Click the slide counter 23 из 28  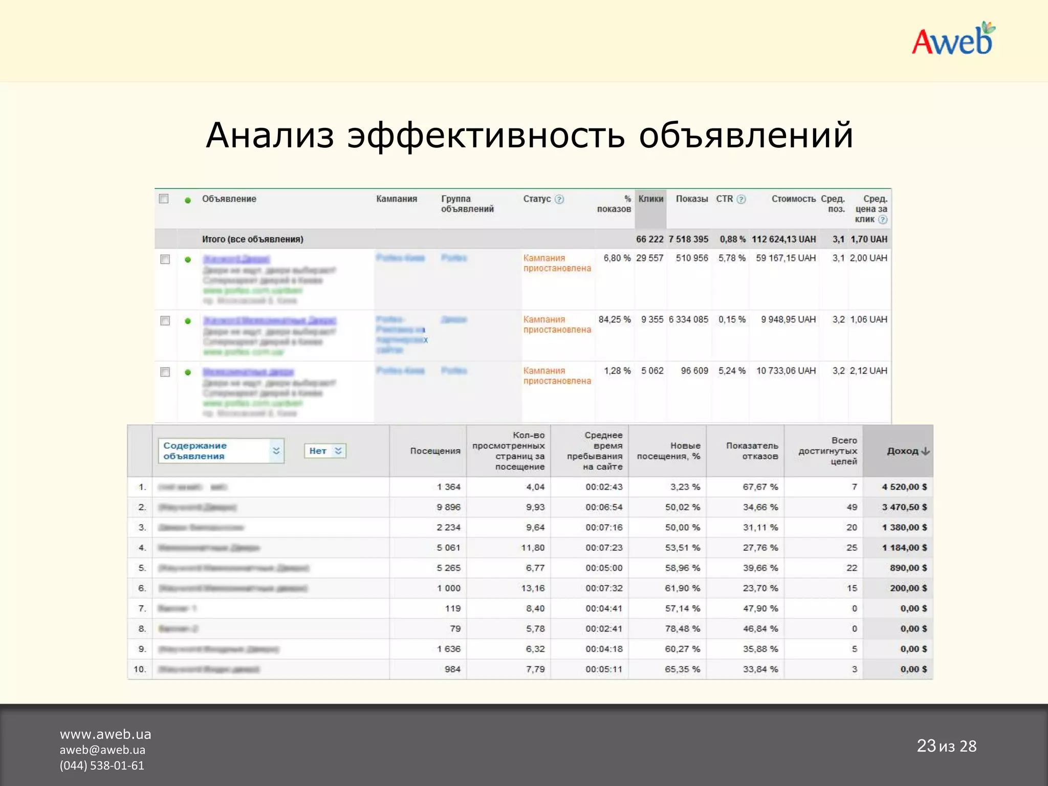946,746
